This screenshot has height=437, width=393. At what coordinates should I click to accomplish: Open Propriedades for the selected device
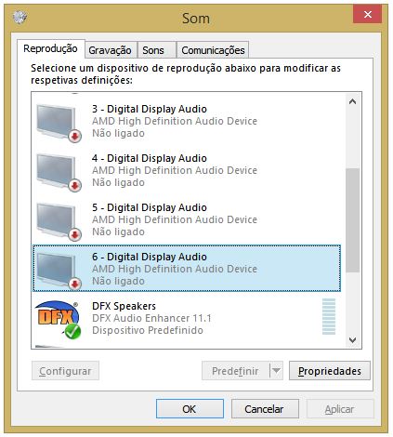tap(330, 371)
